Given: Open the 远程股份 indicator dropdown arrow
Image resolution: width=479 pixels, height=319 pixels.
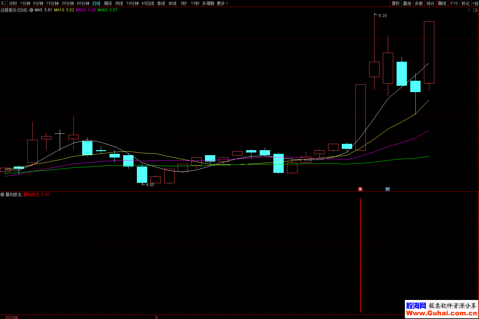Looking at the screenshot, I should (x=31, y=10).
